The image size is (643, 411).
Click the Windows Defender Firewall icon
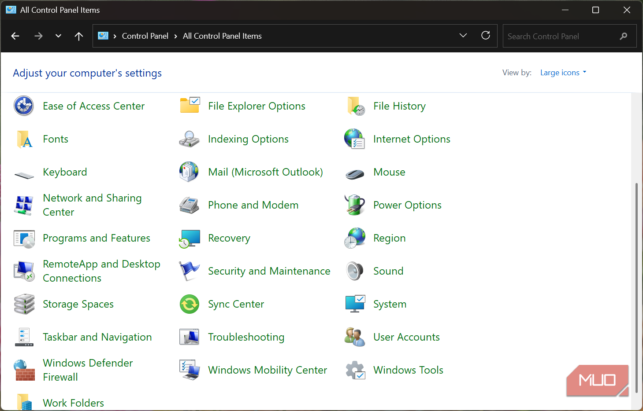[24, 370]
